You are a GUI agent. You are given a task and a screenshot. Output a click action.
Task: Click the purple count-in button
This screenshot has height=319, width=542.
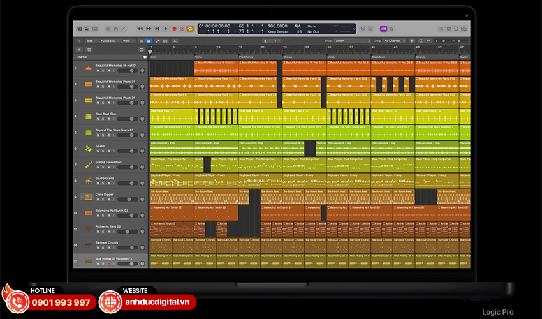pos(383,29)
